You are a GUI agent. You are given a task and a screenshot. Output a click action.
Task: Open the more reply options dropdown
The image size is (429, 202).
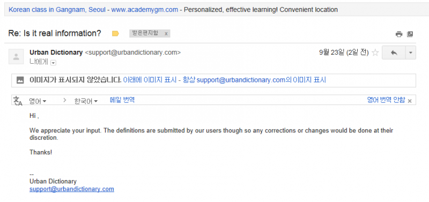point(410,53)
